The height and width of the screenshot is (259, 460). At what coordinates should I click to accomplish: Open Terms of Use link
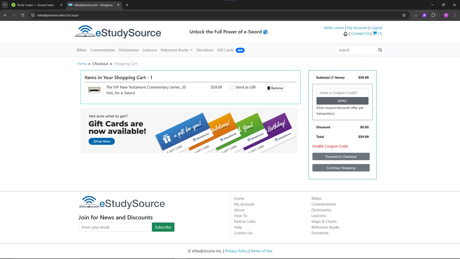pyautogui.click(x=261, y=251)
